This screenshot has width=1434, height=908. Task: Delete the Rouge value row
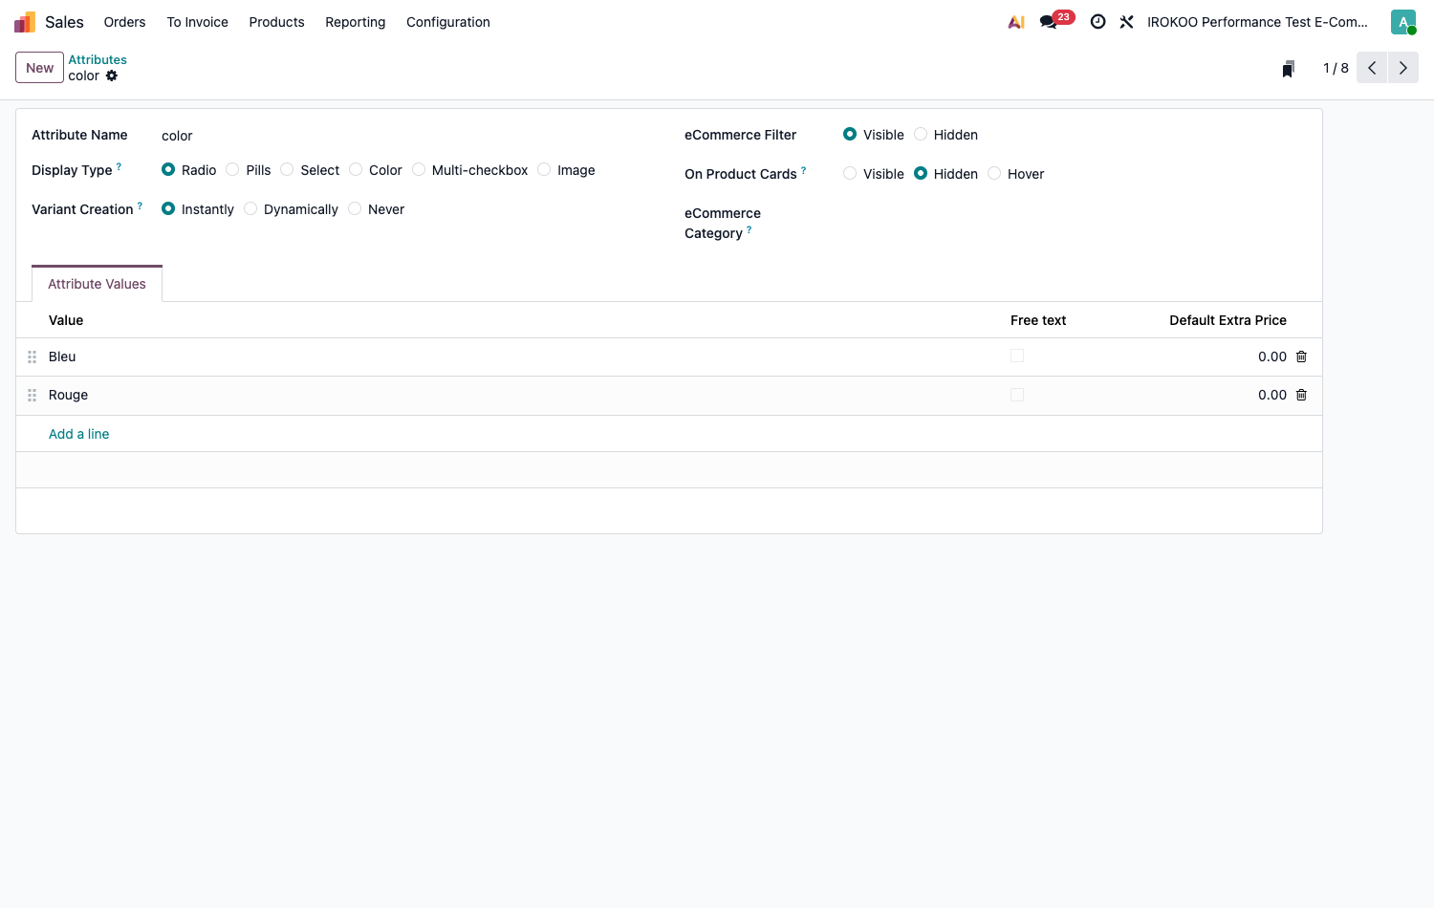coord(1301,395)
